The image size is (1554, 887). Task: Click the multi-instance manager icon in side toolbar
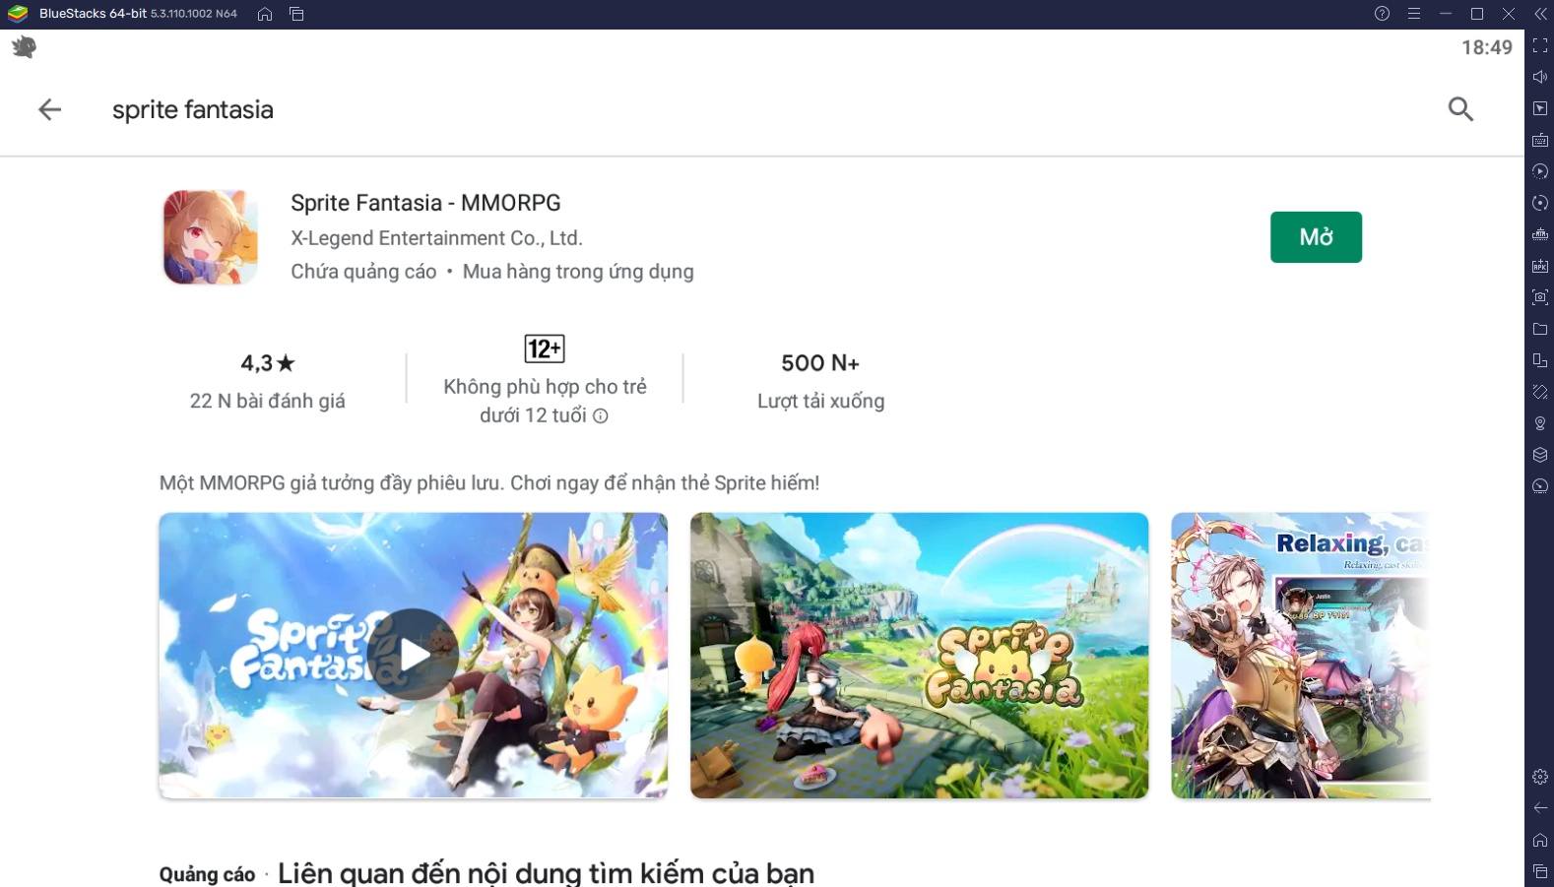(1540, 360)
